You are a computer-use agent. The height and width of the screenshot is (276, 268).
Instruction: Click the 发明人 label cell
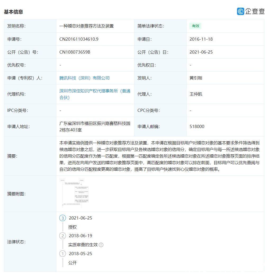160,78
